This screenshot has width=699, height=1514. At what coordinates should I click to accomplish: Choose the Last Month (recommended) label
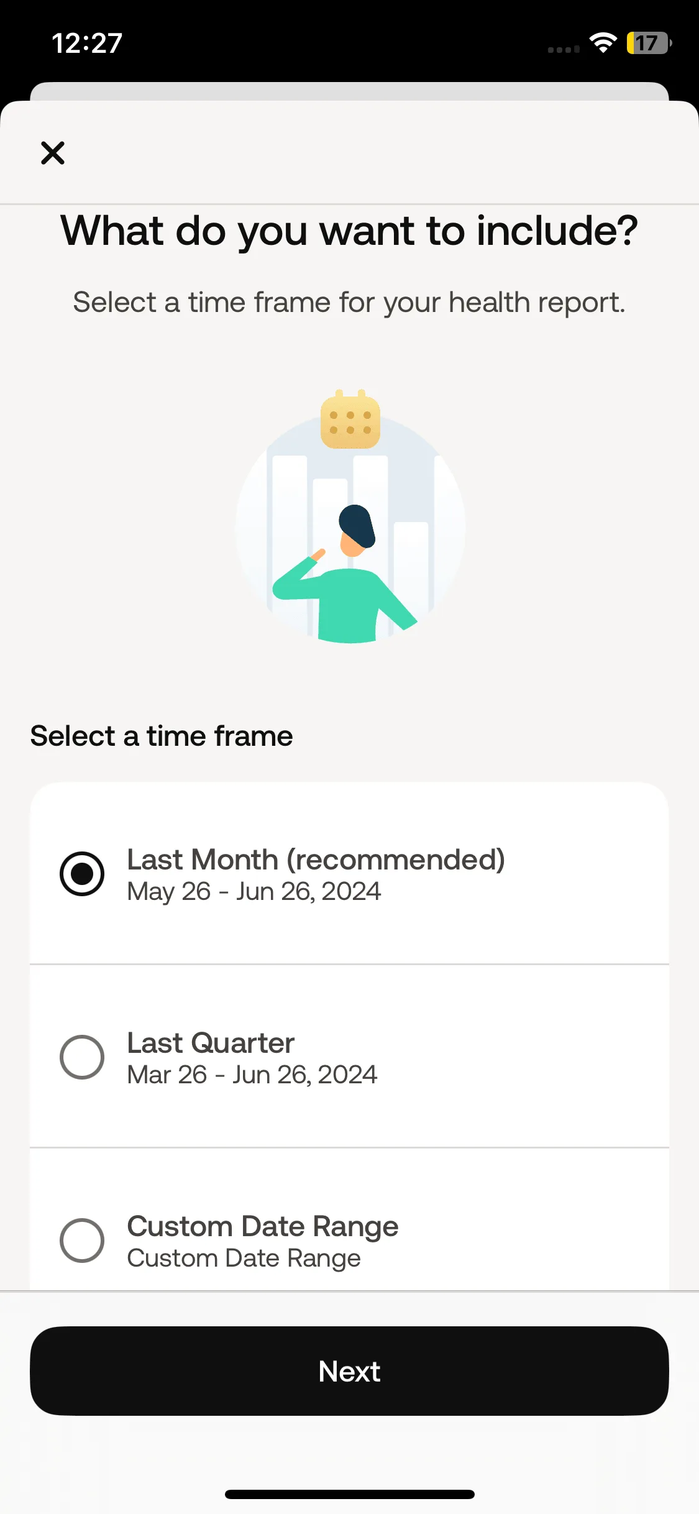pos(316,860)
